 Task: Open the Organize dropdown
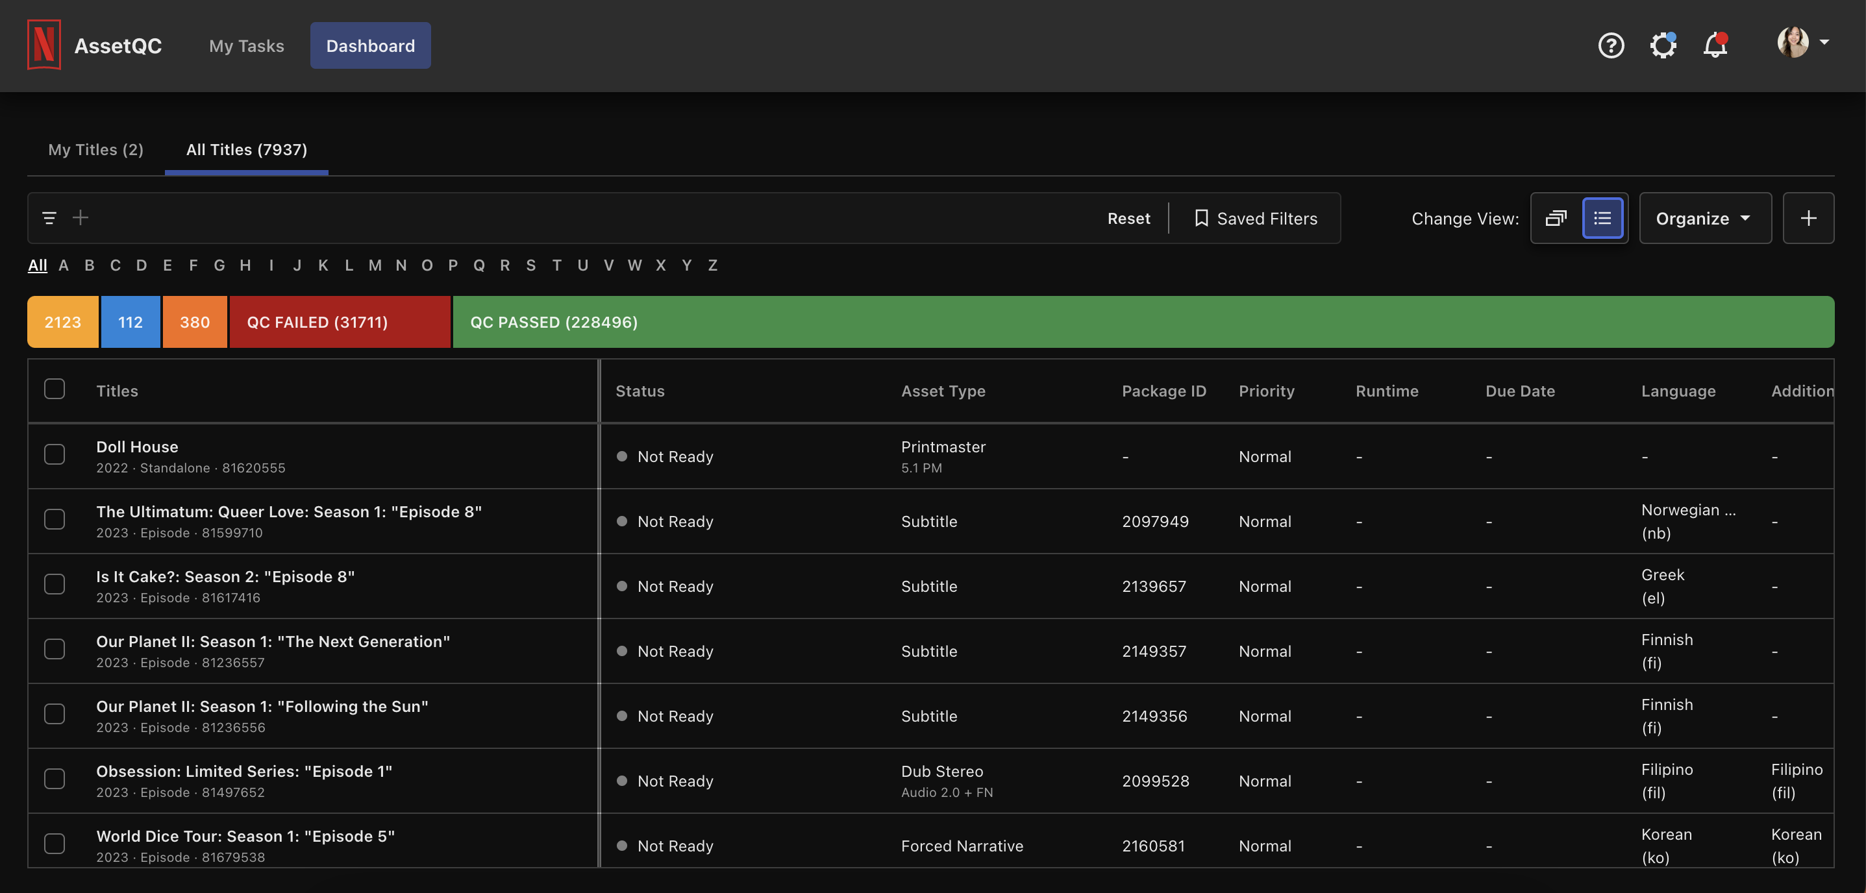click(1704, 218)
